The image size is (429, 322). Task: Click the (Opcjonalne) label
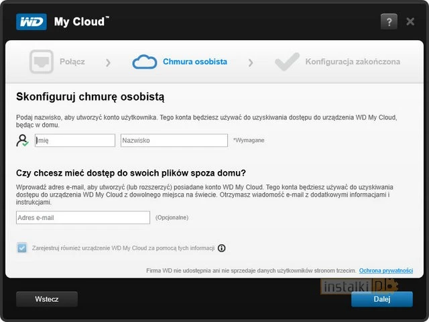pyautogui.click(x=172, y=217)
